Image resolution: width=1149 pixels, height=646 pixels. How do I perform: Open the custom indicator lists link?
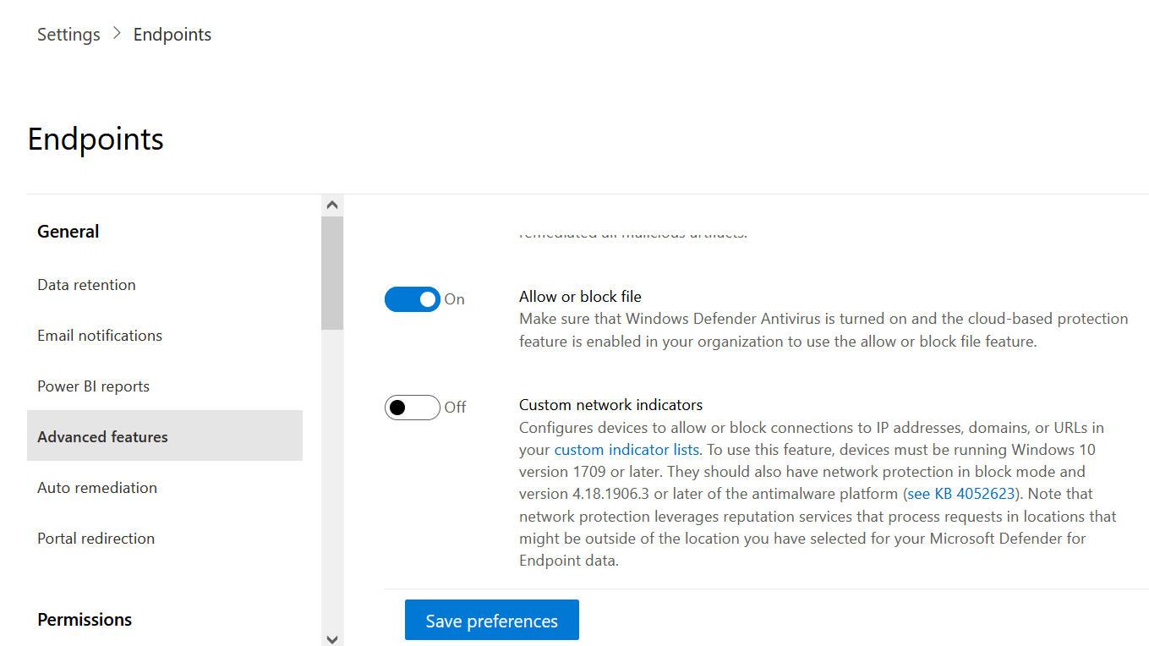626,449
